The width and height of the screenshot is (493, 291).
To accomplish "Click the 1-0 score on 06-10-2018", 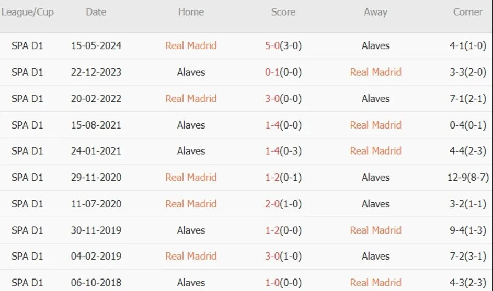I will tap(272, 283).
